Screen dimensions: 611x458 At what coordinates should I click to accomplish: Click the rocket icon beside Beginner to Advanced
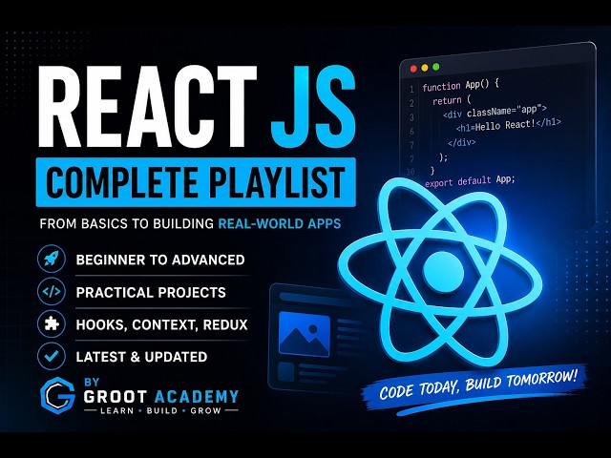51,259
